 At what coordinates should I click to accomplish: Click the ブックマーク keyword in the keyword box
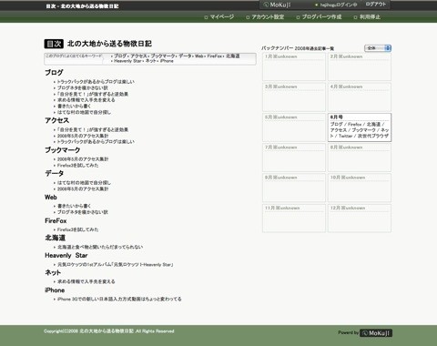(x=163, y=56)
